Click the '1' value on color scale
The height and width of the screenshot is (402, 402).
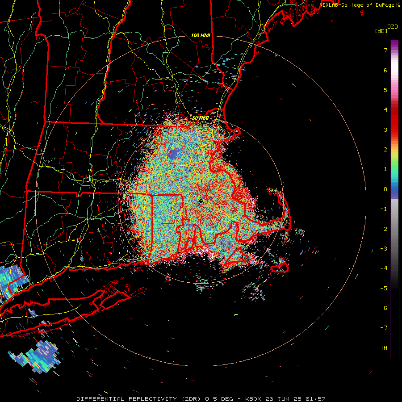(x=385, y=169)
